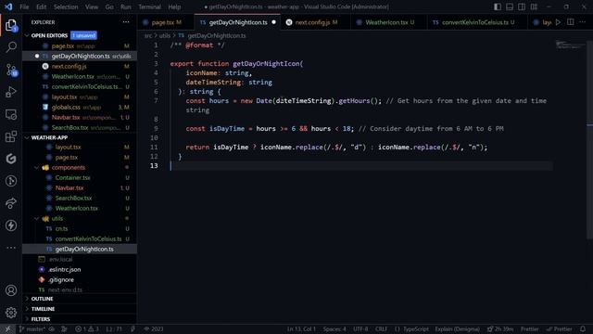
Task: Change end of line CRLF setting
Action: (x=381, y=329)
